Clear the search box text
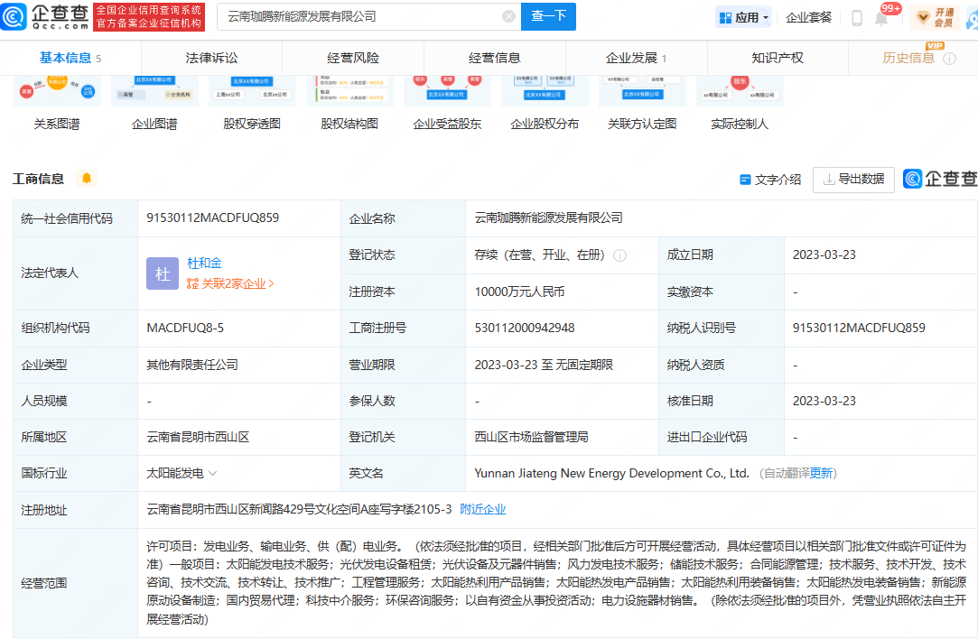Screen dimensions: 978x639 [508, 16]
